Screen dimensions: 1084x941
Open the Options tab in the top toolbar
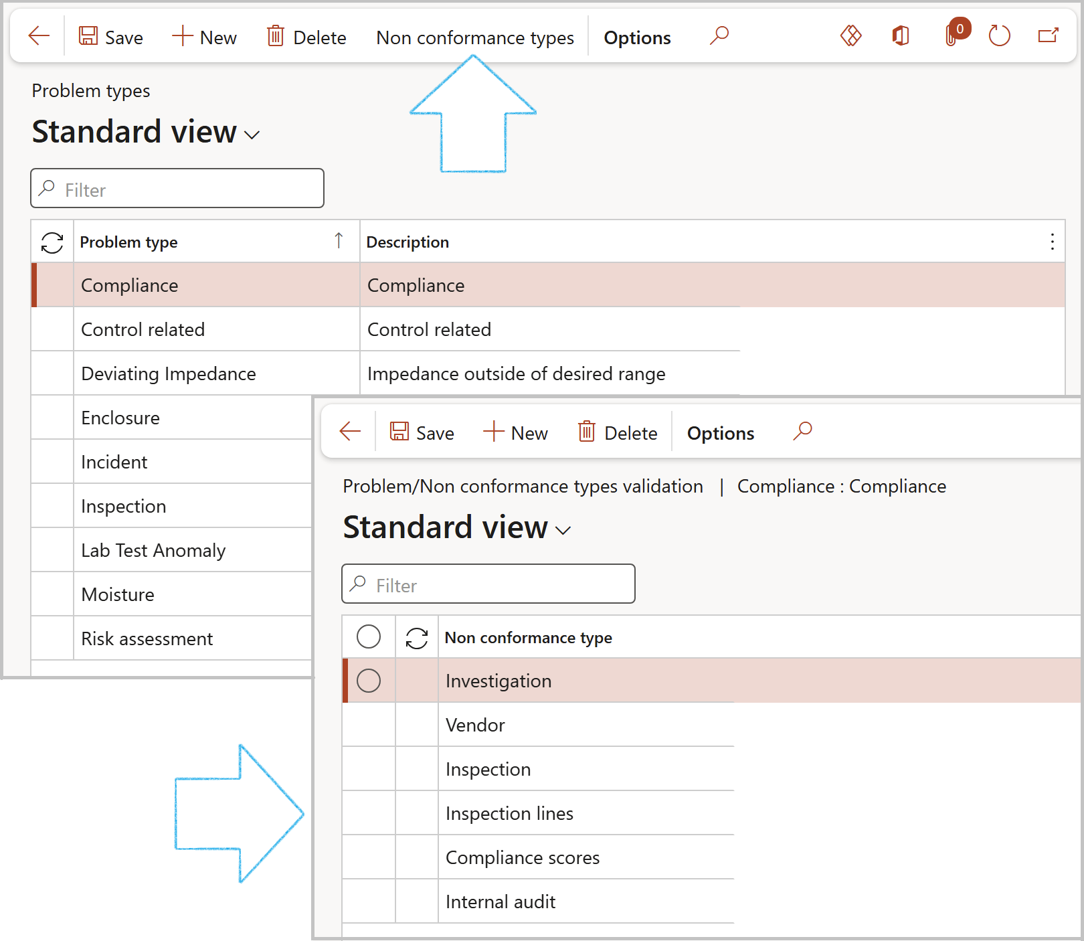point(637,37)
